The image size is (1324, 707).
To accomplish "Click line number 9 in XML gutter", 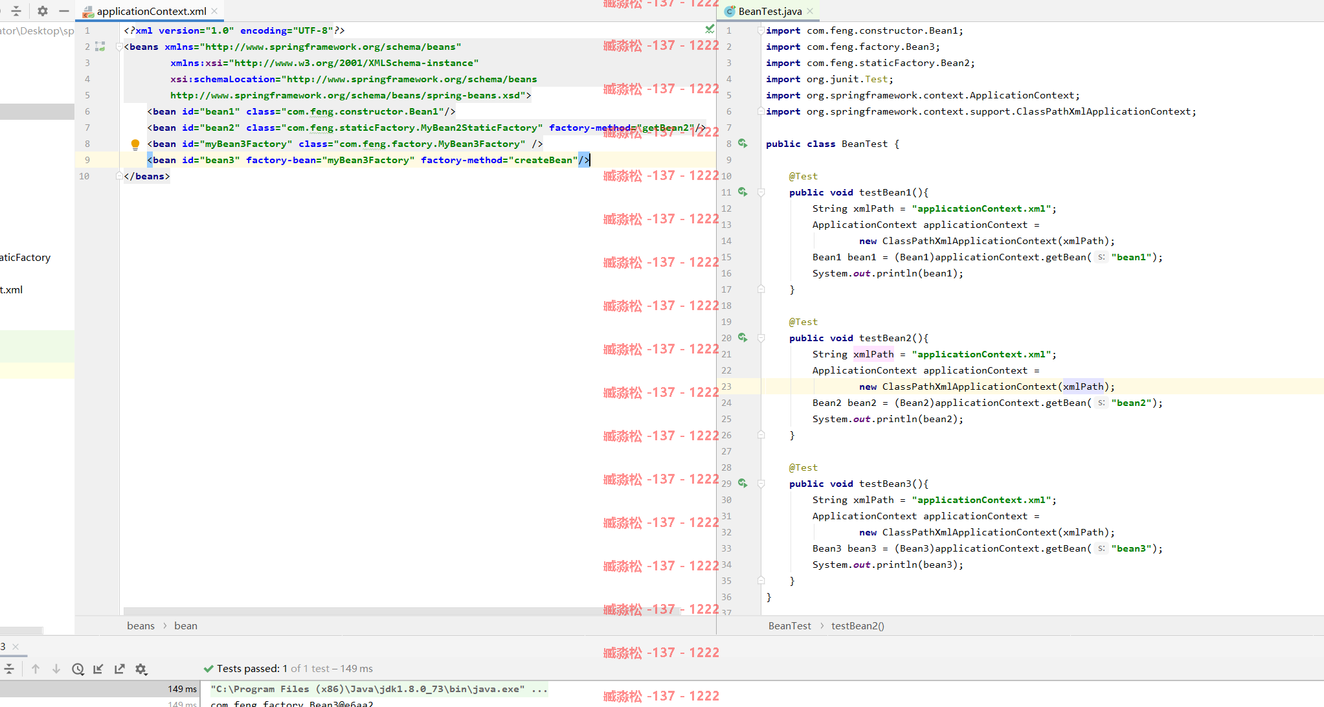I will 87,160.
